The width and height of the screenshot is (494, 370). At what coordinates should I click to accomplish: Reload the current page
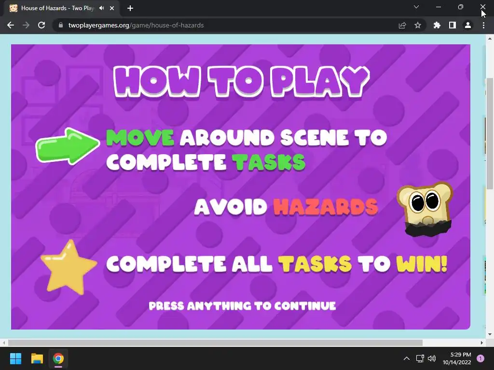click(x=41, y=25)
